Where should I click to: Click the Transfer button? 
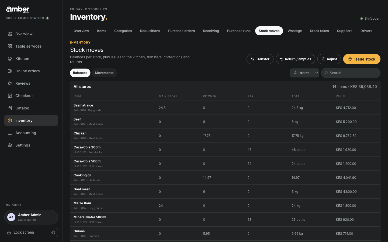point(260,59)
